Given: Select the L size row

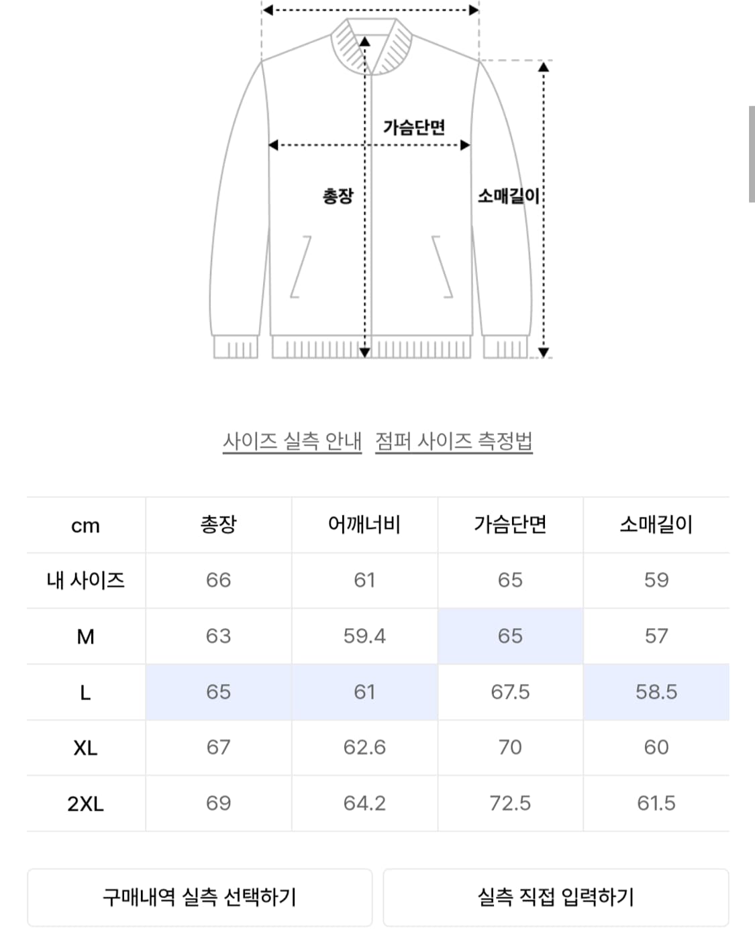Looking at the screenshot, I should (85, 693).
